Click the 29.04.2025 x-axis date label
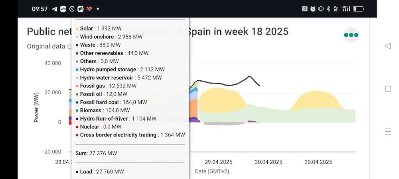 [218, 162]
